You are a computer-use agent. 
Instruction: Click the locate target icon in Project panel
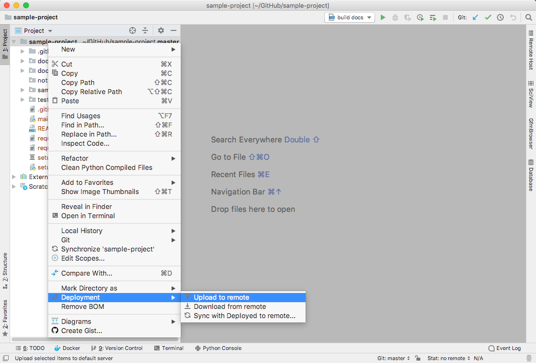click(x=133, y=30)
